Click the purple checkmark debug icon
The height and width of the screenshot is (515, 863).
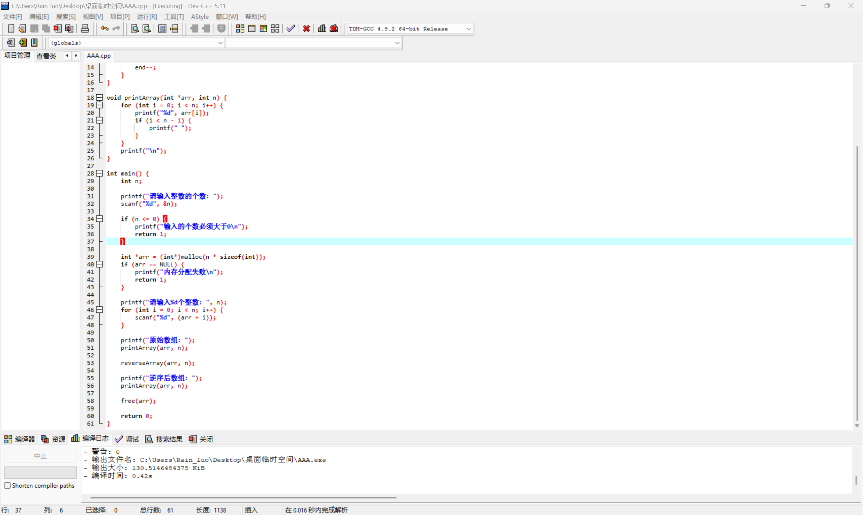pyautogui.click(x=291, y=28)
